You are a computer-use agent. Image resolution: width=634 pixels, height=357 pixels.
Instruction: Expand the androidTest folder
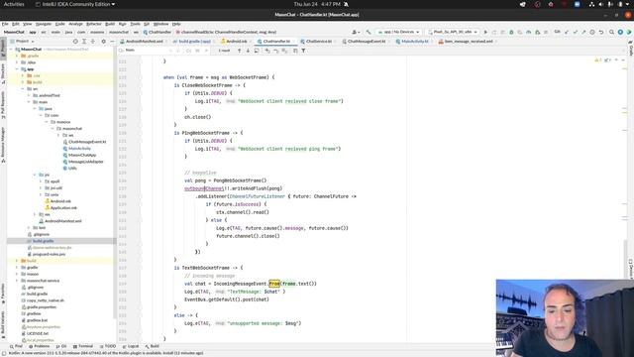coord(29,95)
